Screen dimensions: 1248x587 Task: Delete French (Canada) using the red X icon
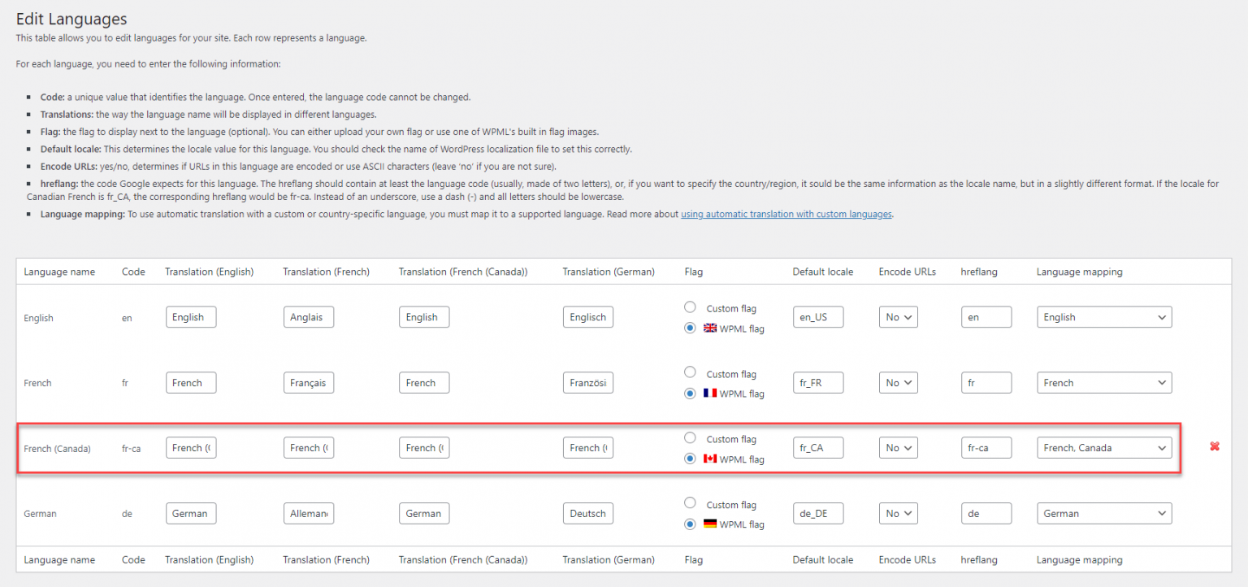click(1214, 446)
